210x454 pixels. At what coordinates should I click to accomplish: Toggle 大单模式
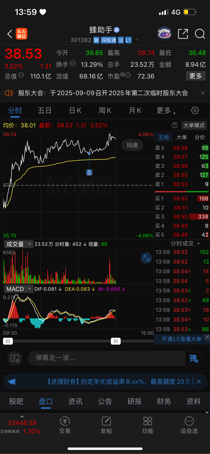[194, 125]
